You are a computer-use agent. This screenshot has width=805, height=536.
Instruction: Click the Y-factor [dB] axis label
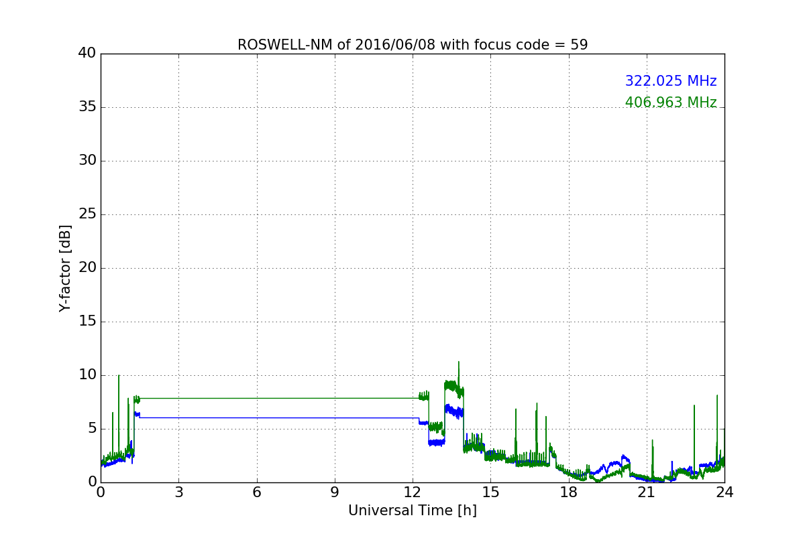(x=65, y=268)
